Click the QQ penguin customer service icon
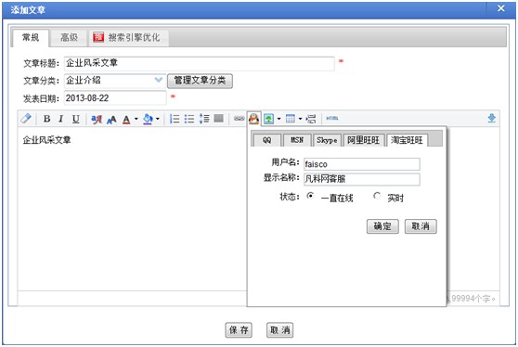Viewport: 518px width, 347px height. [253, 119]
